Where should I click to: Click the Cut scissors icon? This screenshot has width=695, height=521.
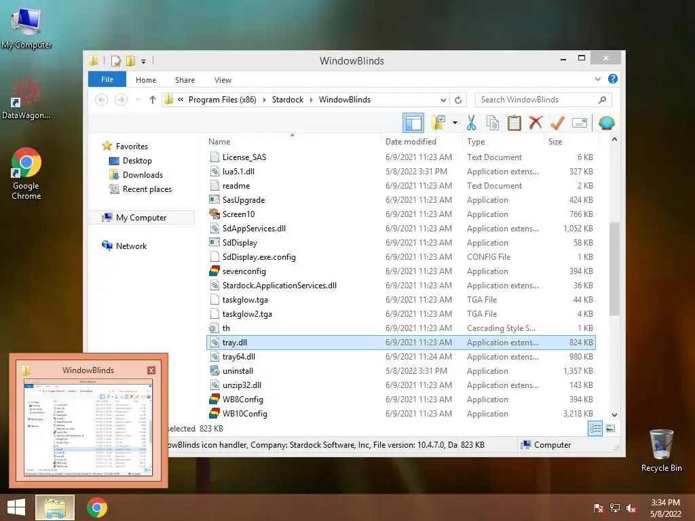pyautogui.click(x=471, y=123)
